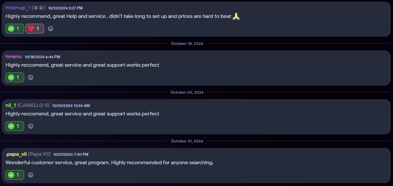Open the hmenc user profile
Viewport: 393px width, 186px height.
click(14, 57)
